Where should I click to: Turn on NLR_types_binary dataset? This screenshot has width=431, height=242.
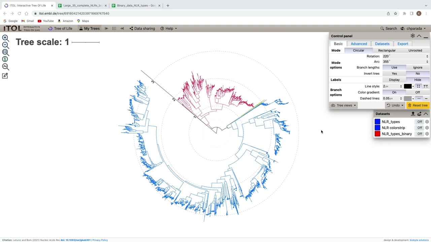coord(420,134)
